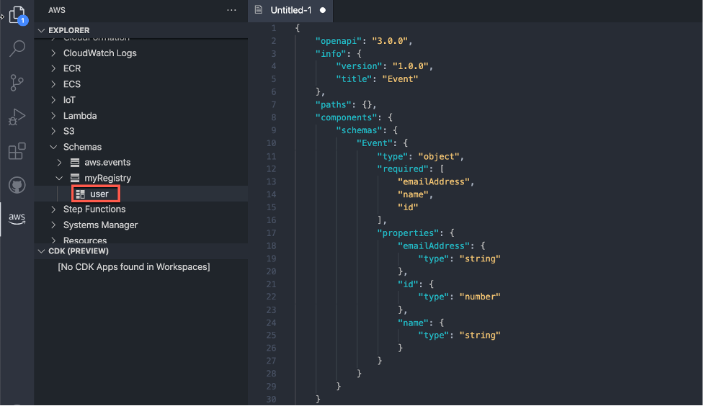Click line 11 with "type": "object"
This screenshot has width=704, height=406.
[x=422, y=156]
